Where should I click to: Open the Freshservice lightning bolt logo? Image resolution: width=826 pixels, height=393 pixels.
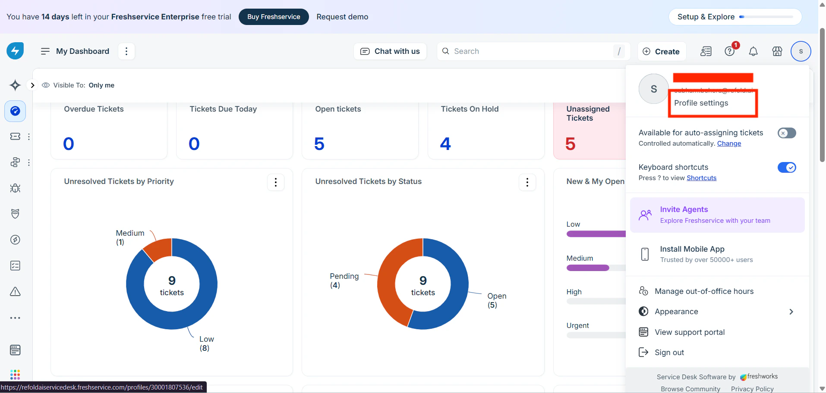coord(15,51)
